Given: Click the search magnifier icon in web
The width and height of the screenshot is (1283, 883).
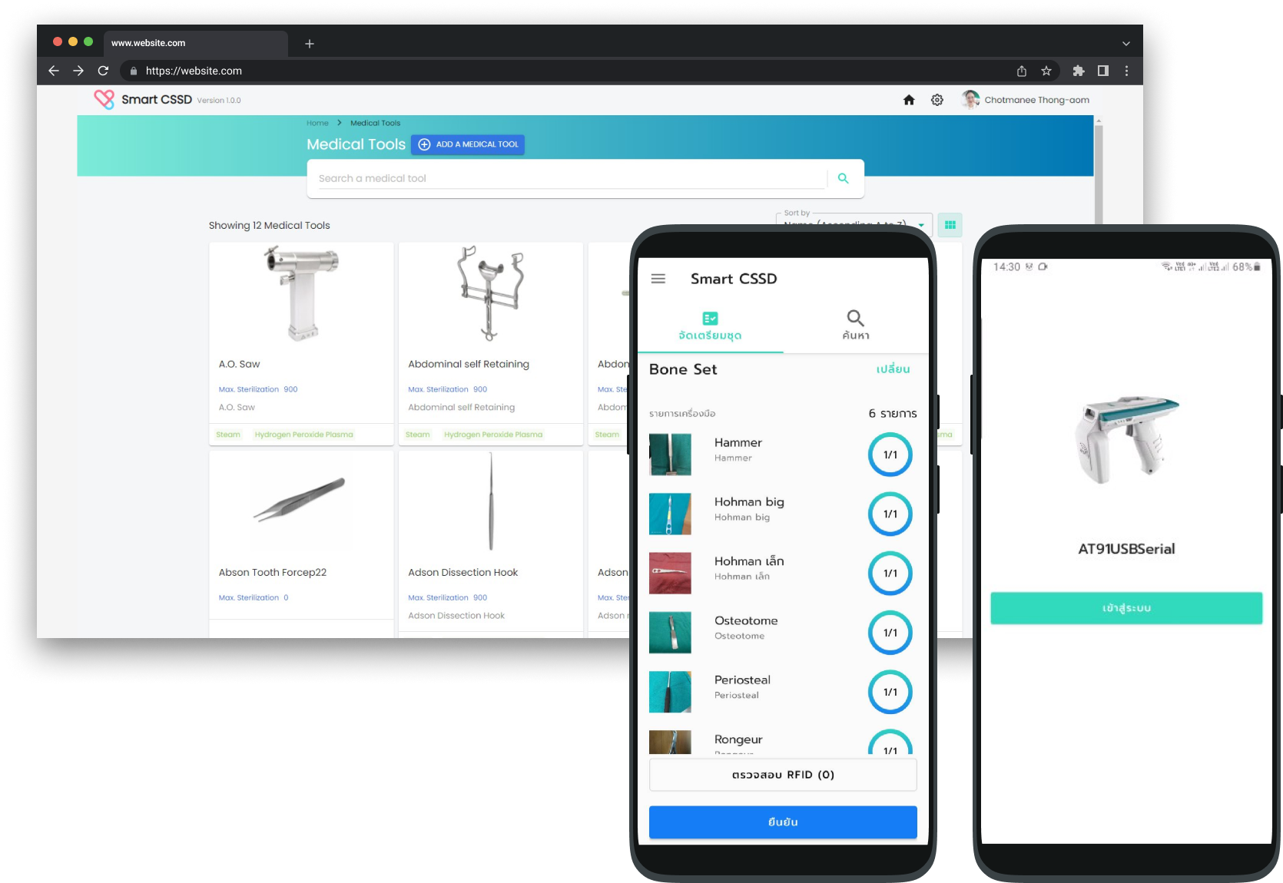Looking at the screenshot, I should [x=843, y=178].
